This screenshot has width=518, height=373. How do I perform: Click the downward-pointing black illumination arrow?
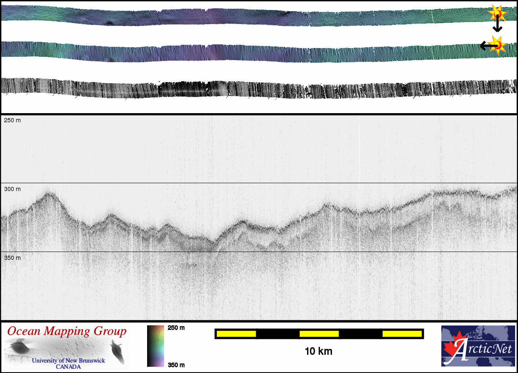(x=497, y=26)
